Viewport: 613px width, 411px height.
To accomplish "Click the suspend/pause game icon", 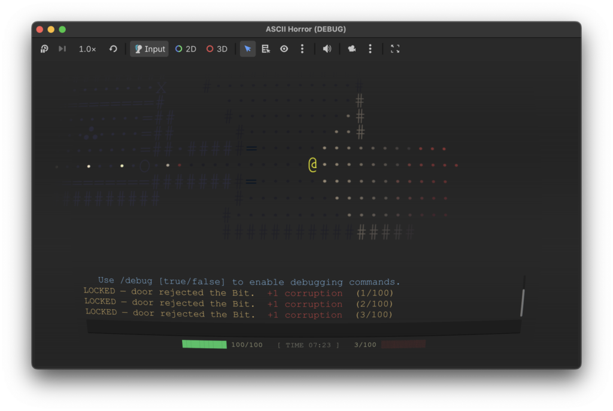I will (x=44, y=49).
